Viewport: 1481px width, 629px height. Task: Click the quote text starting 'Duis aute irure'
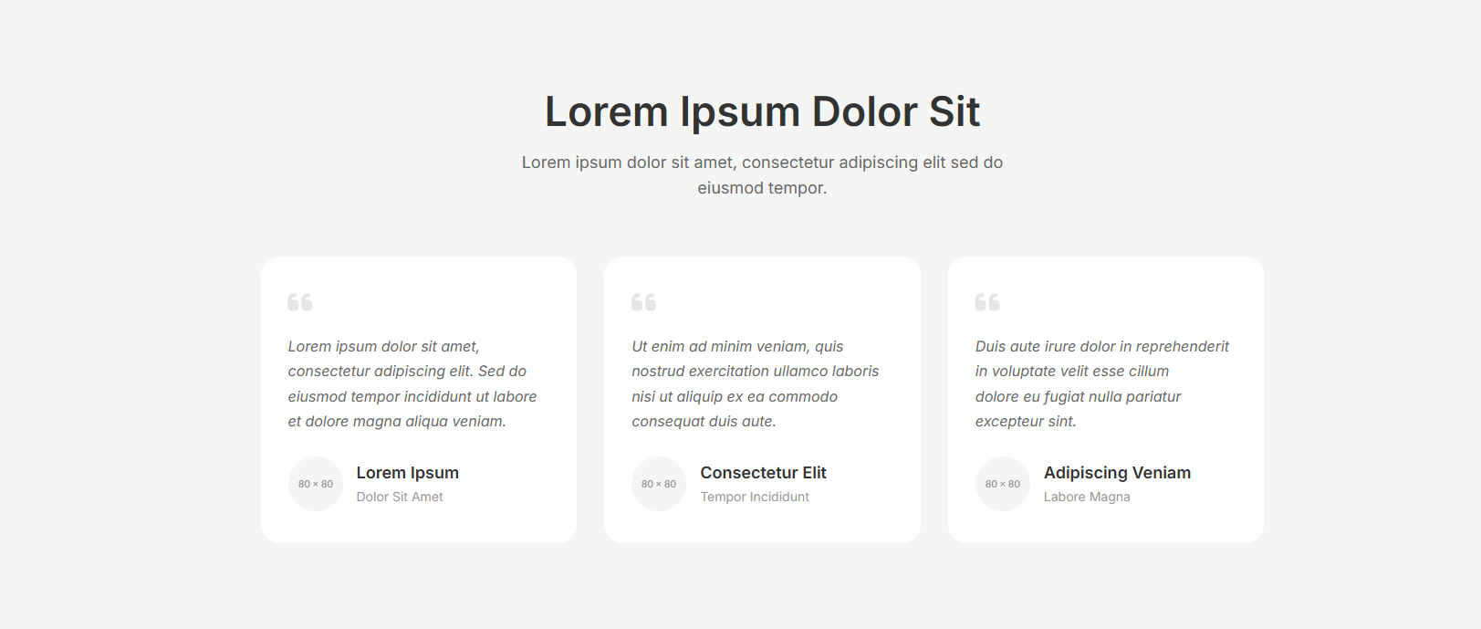point(1101,347)
